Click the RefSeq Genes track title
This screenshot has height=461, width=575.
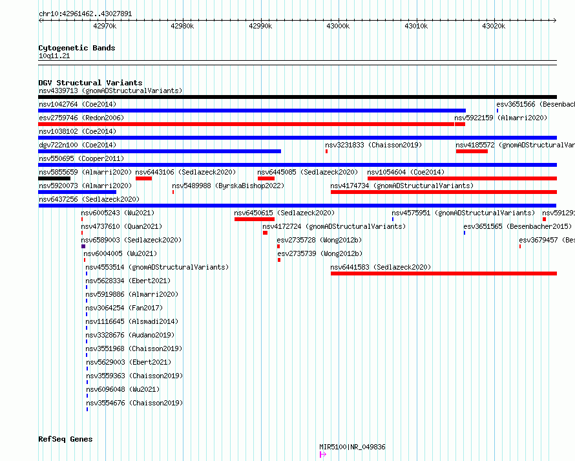click(65, 439)
